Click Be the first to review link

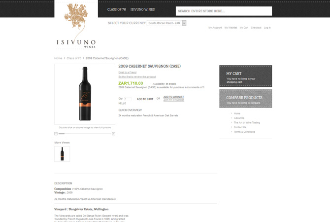coord(137,77)
